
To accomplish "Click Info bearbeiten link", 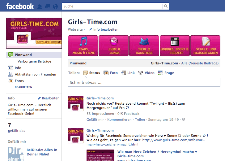I will (x=104, y=29).
